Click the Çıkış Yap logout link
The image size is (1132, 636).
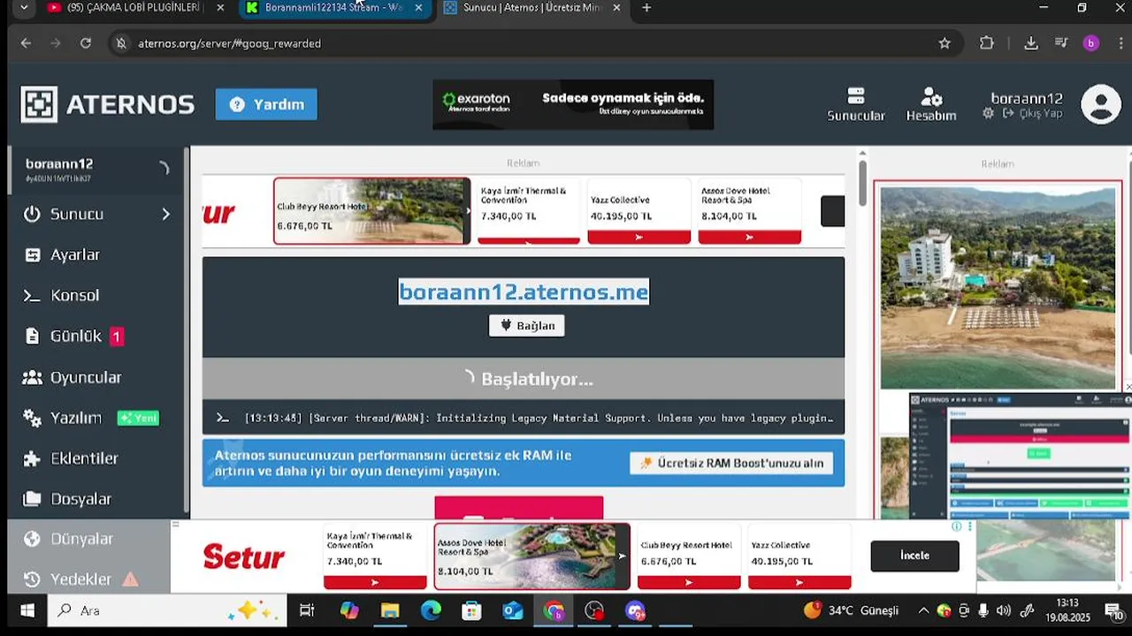click(1033, 114)
